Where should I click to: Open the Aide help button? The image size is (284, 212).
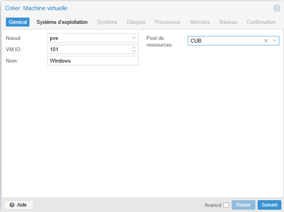[18, 205]
